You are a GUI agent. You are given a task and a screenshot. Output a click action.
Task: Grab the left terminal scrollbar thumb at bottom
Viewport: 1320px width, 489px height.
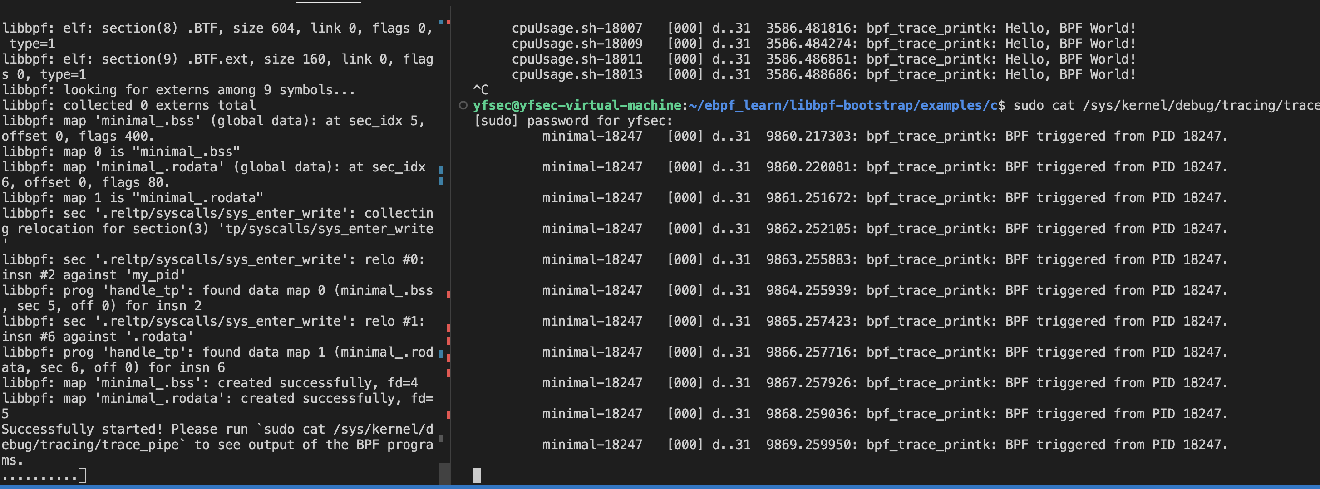coord(445,474)
